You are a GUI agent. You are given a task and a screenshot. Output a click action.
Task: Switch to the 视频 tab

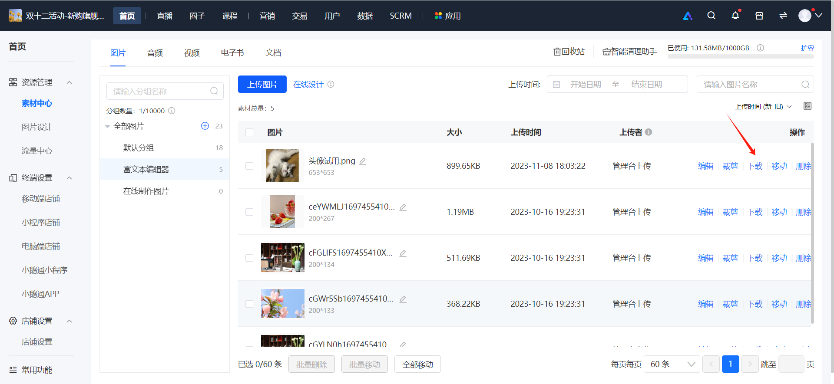(x=192, y=53)
